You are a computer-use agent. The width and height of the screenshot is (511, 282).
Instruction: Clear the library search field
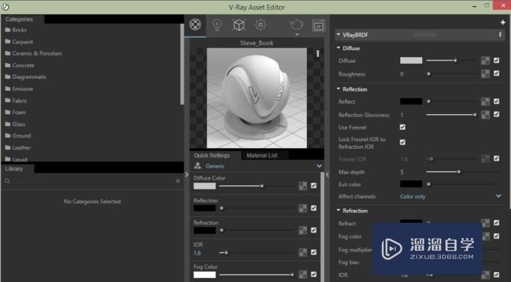(177, 181)
